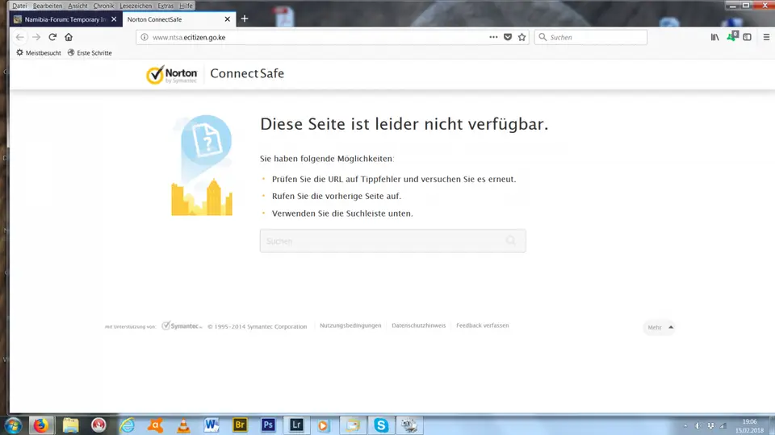Image resolution: width=775 pixels, height=435 pixels.
Task: Expand the Mehr footer button
Action: 660,328
